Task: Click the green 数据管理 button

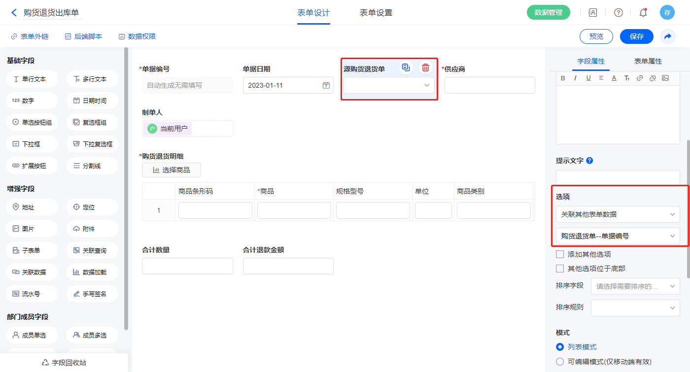Action: point(548,13)
